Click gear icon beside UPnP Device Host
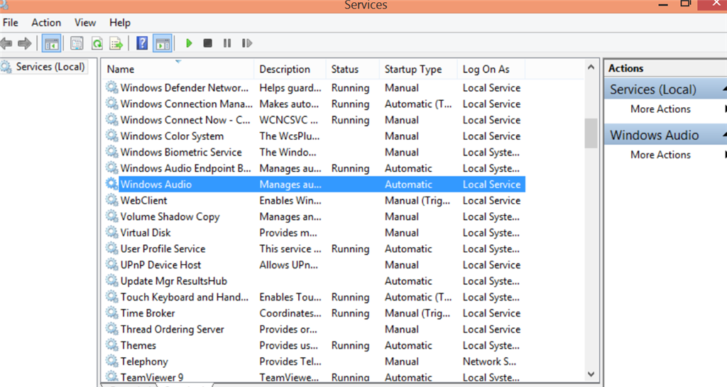The height and width of the screenshot is (387, 727). point(111,265)
